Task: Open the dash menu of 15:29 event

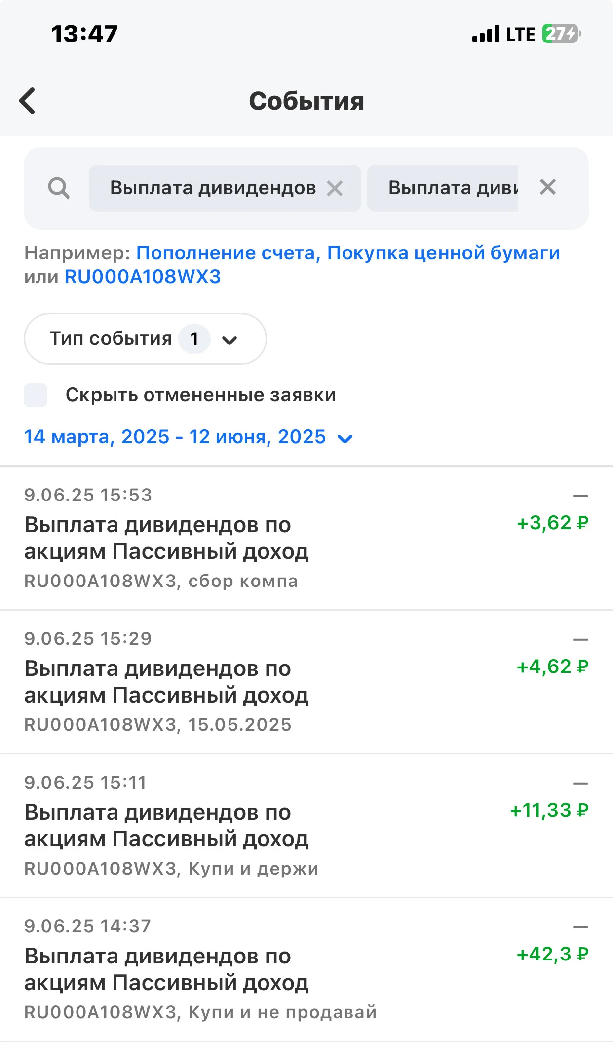Action: [x=580, y=639]
